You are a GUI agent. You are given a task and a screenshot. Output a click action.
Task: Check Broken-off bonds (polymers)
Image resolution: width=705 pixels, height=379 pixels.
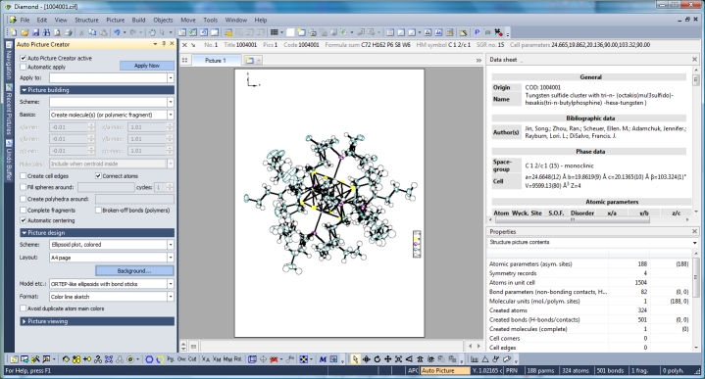(98, 211)
